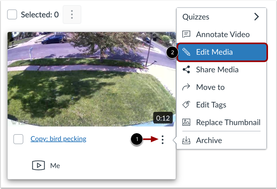Choose Edit Media from the menu
The image size is (277, 189).
click(222, 52)
